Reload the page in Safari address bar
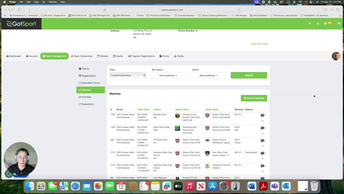Image resolution: width=344 pixels, height=194 pixels. [x=239, y=10]
